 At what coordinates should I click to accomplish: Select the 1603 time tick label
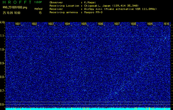(51, 24)
